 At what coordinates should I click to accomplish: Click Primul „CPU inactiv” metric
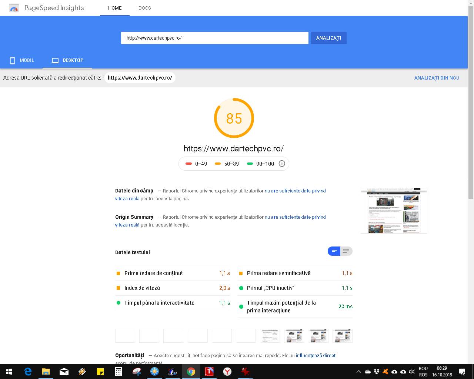pyautogui.click(x=295, y=288)
